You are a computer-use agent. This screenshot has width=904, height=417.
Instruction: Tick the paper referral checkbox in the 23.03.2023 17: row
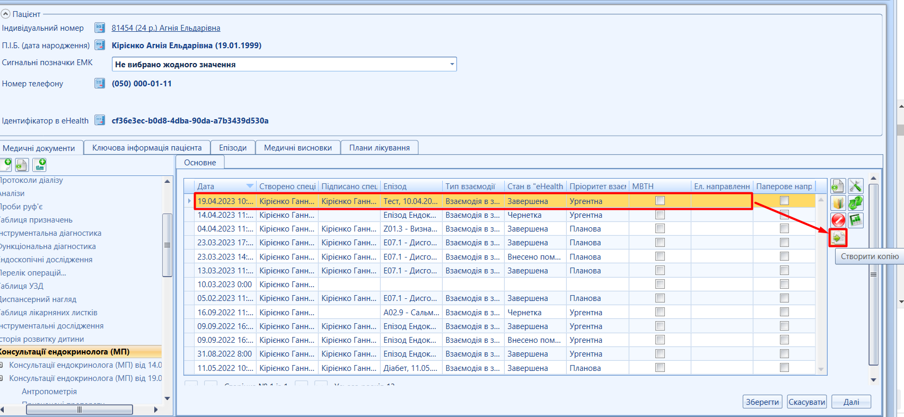tap(784, 242)
